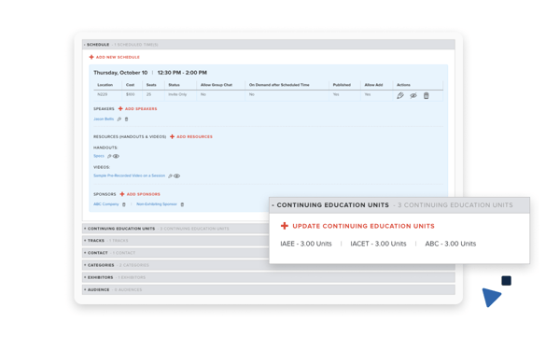Screen dimensions: 560x364
Task: Delete ABC Company sponsor trash icon
Action: (x=124, y=204)
